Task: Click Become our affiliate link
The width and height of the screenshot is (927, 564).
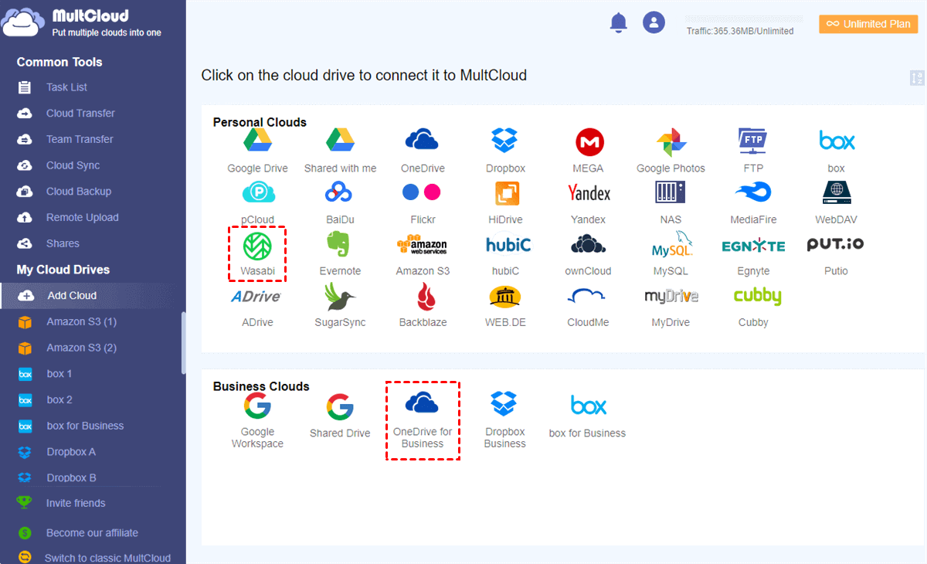Action: (x=92, y=532)
